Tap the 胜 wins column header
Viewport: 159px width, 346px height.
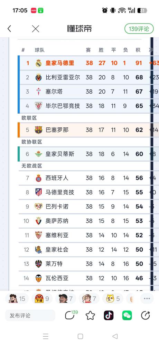[x=101, y=50]
